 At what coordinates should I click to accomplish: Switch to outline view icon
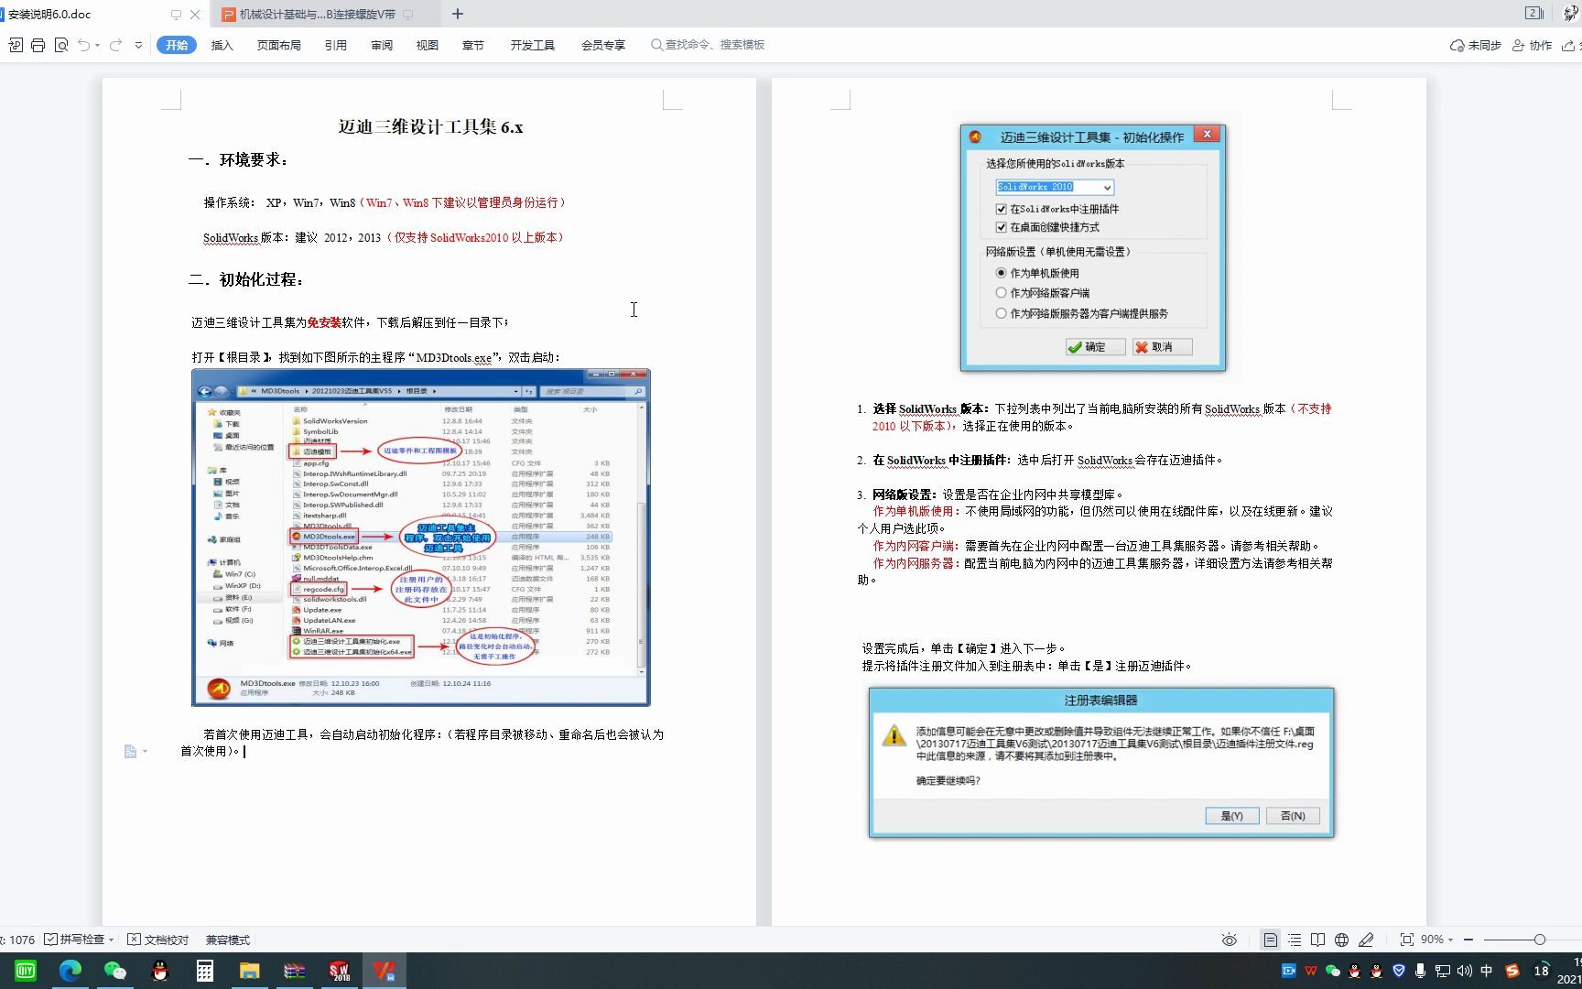point(1295,940)
